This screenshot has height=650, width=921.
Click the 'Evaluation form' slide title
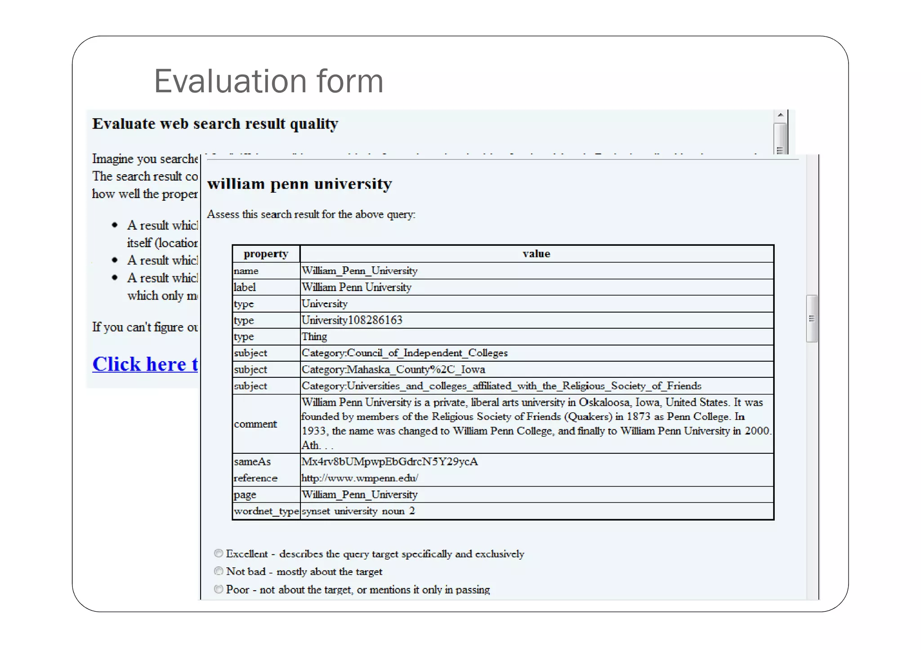268,81
